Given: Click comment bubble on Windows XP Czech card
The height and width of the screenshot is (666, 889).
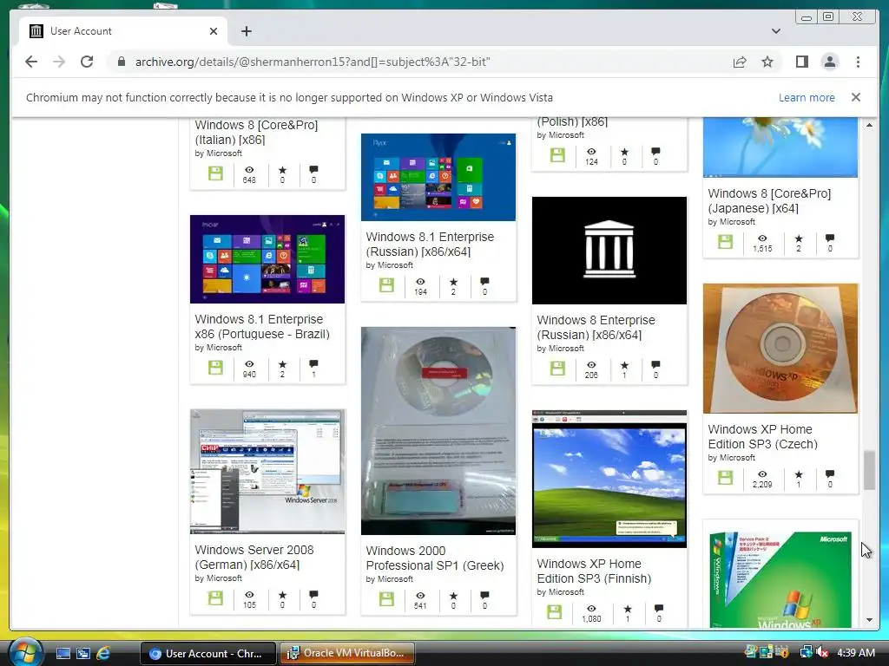Looking at the screenshot, I should [x=829, y=473].
